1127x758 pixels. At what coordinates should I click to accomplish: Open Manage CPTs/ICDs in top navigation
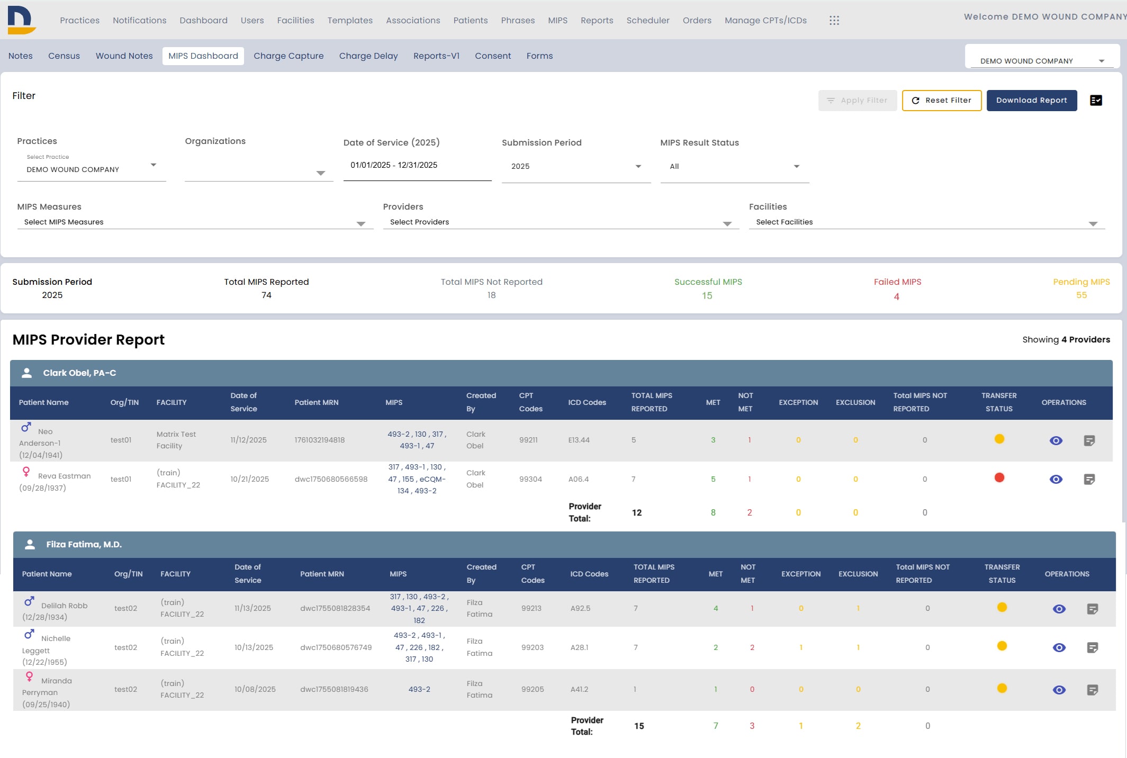click(765, 20)
